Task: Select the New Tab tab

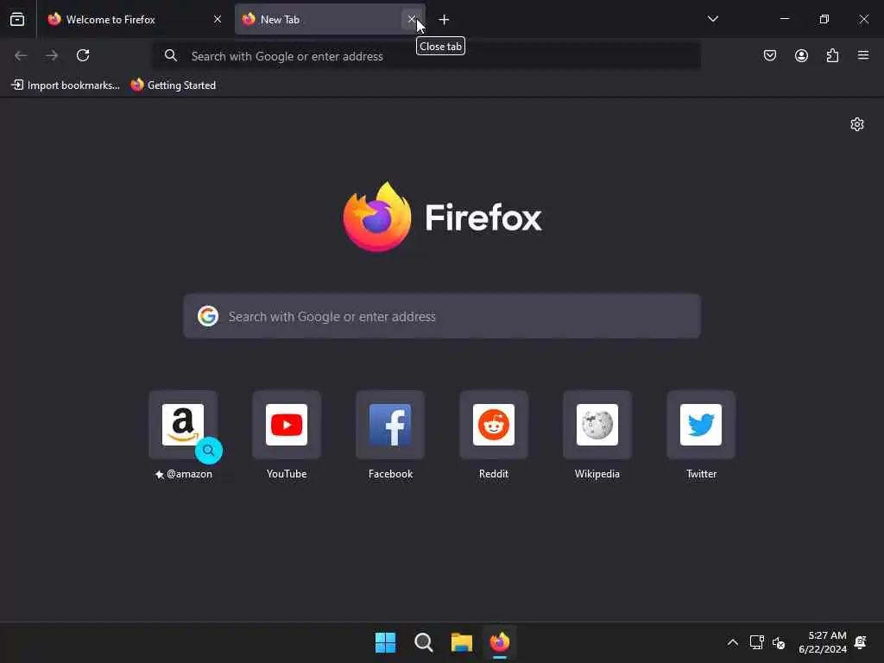Action: (x=330, y=19)
